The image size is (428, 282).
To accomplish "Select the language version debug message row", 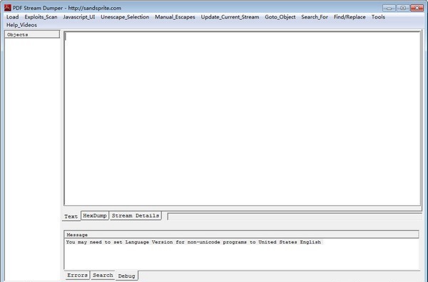I will click(193, 242).
